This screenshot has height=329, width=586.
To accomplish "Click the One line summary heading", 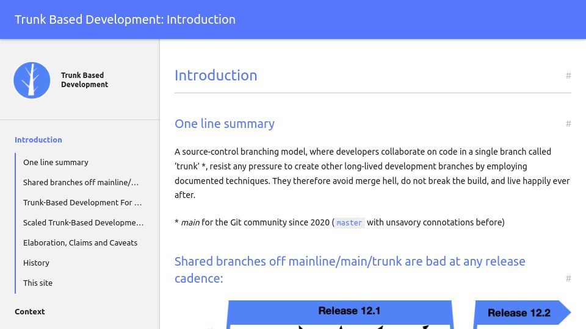I will point(224,124).
